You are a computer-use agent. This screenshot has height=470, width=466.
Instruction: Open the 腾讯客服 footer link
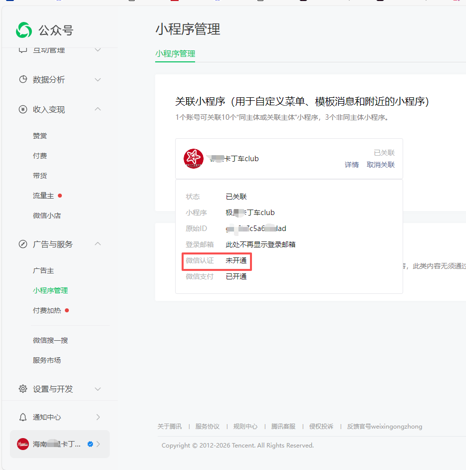(283, 426)
